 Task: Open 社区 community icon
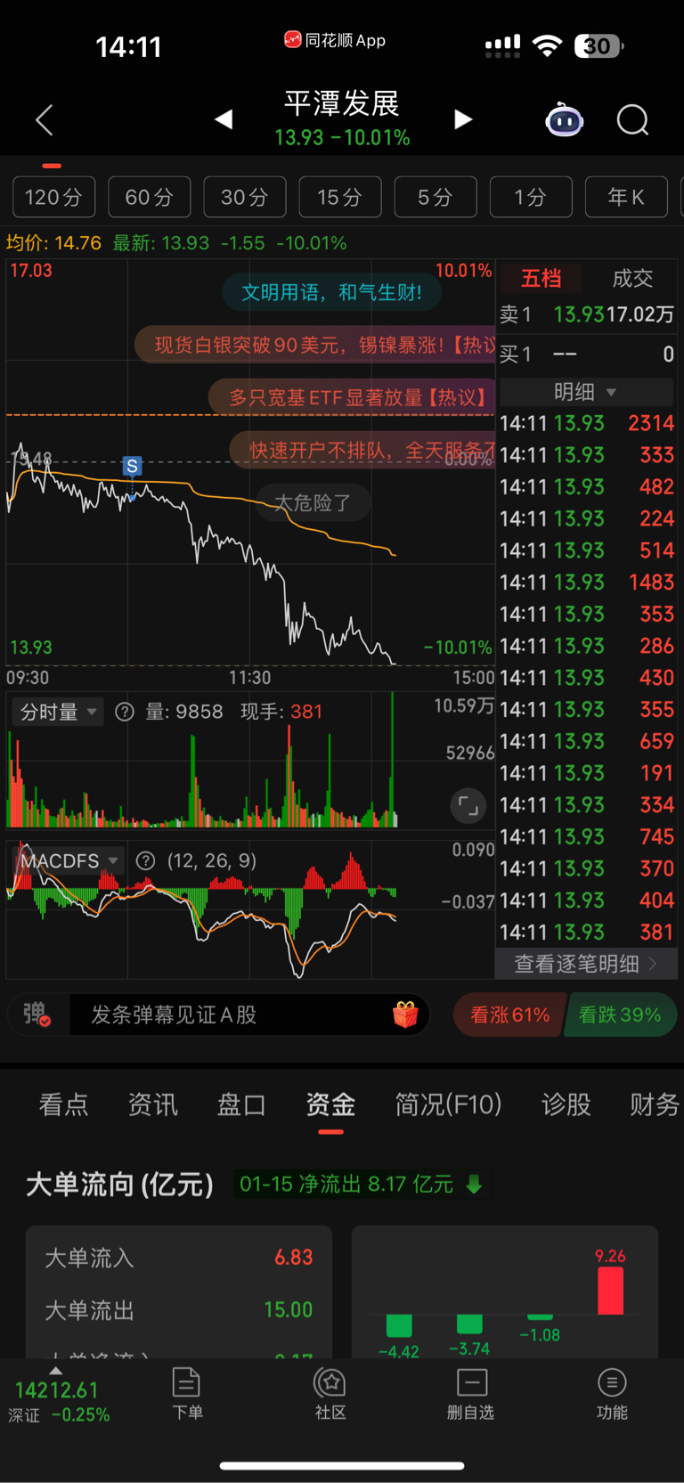[x=330, y=1393]
